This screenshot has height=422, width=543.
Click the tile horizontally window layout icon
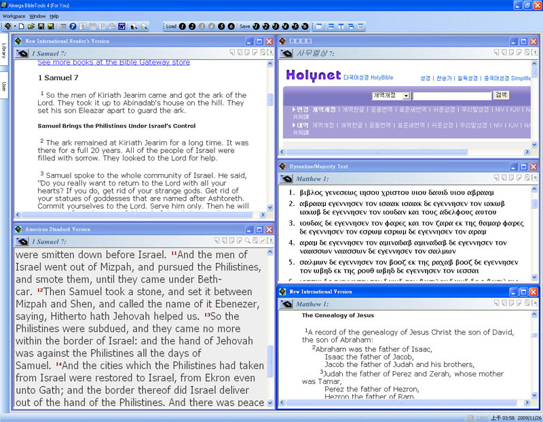tap(331, 27)
